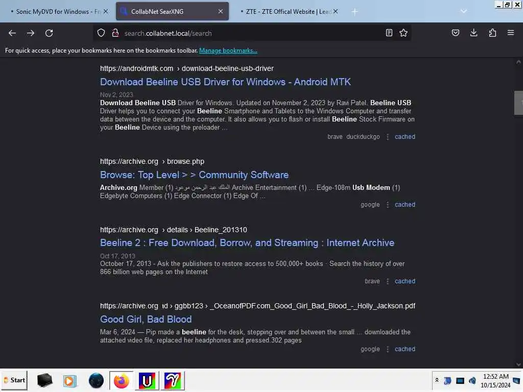Click page scrollbar down arrow
Image resolution: width=523 pixels, height=392 pixels.
[518, 364]
